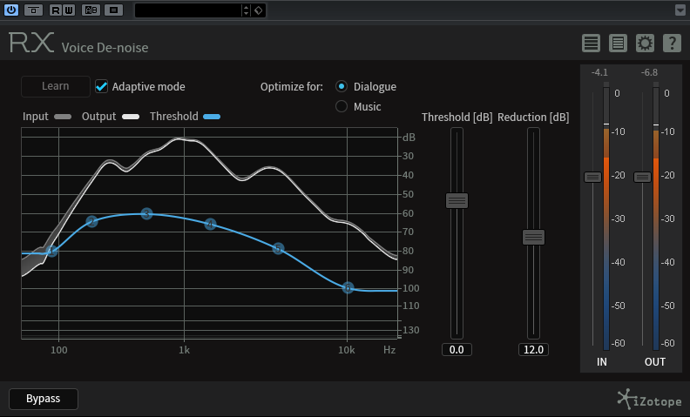Click the blue Threshold legend label
Viewport: 690px width, 417px height.
(x=174, y=116)
